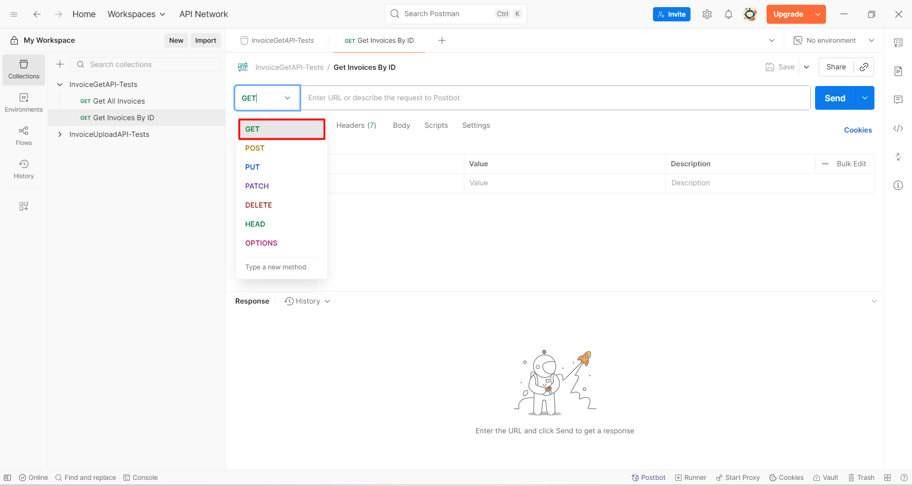Viewport: 912px width, 486px height.
Task: Select POST from the method dropdown
Action: [255, 148]
